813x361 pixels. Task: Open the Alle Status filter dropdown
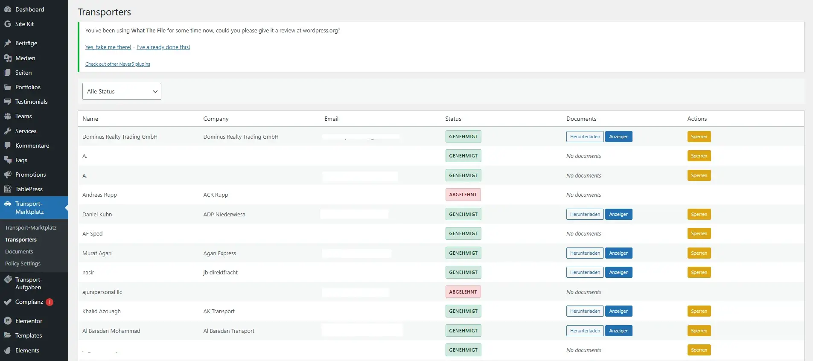[x=122, y=91]
